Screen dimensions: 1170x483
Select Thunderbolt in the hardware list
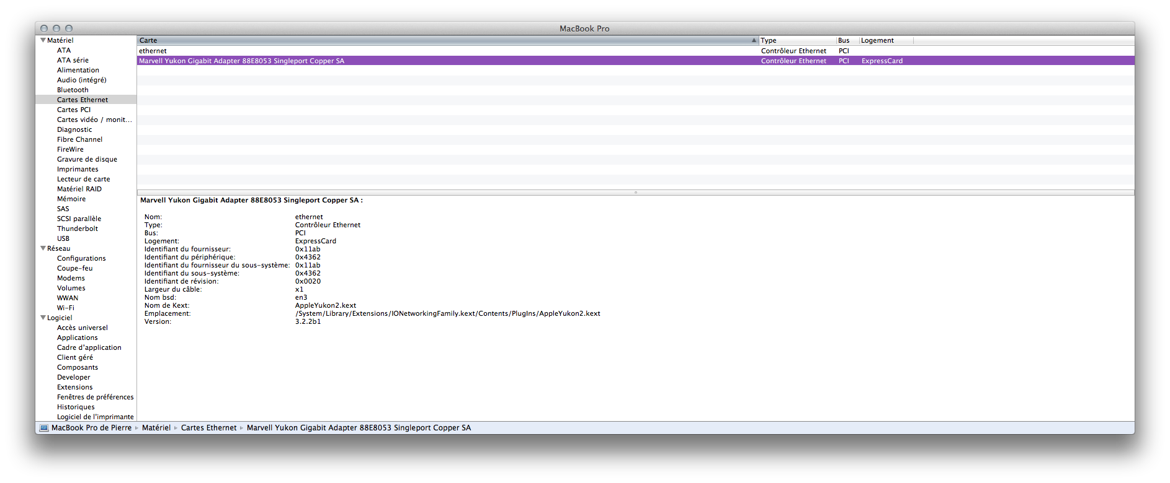point(78,228)
